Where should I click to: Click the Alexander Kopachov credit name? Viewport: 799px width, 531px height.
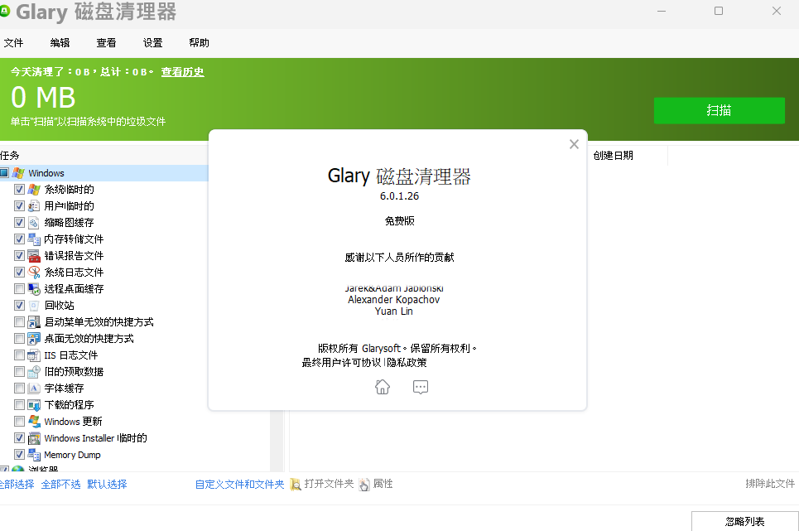click(394, 300)
